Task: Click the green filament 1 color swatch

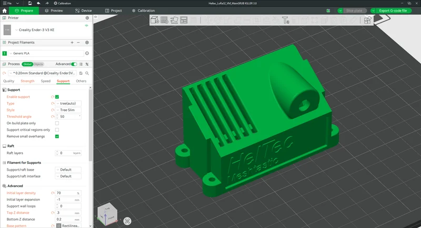Action: click(5, 53)
